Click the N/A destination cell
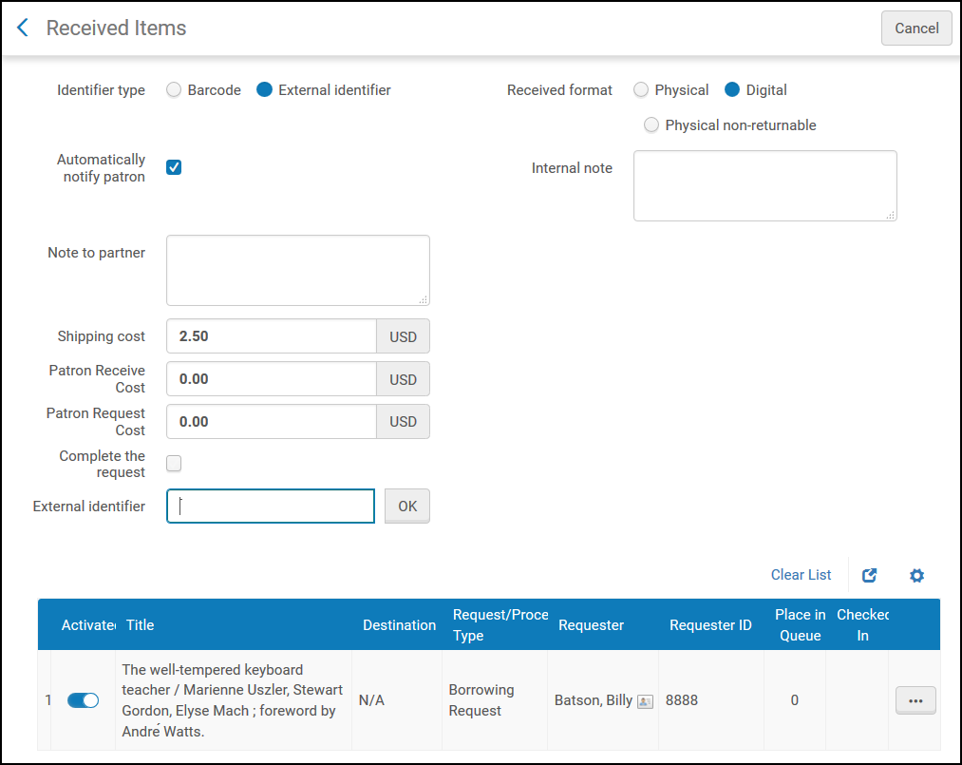The height and width of the screenshot is (765, 962). coord(372,700)
